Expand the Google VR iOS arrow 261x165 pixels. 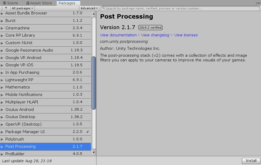pyautogui.click(x=2, y=65)
